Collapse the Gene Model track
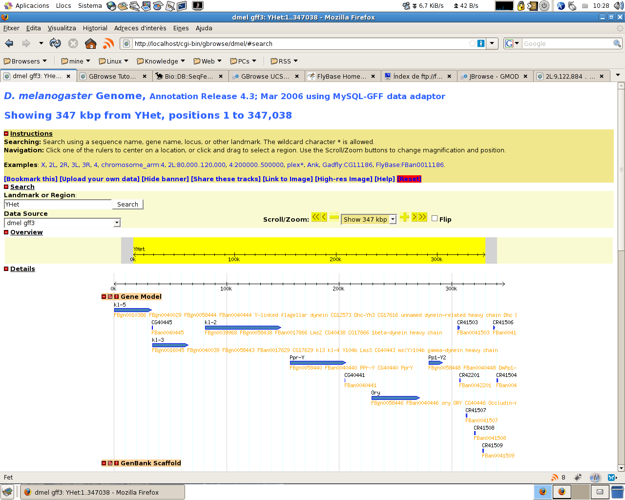Viewport: 625px width, 500px height. 104,297
